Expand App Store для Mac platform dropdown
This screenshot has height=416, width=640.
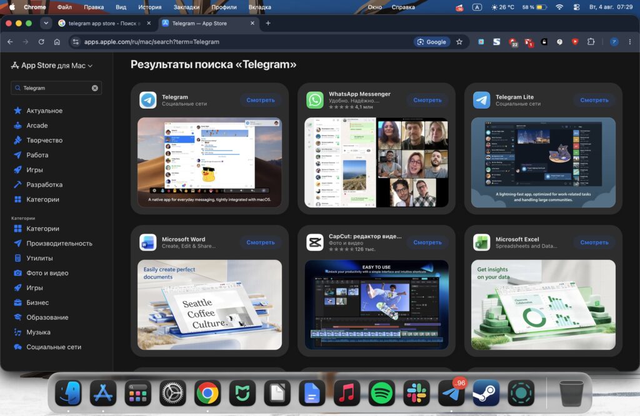tap(51, 65)
